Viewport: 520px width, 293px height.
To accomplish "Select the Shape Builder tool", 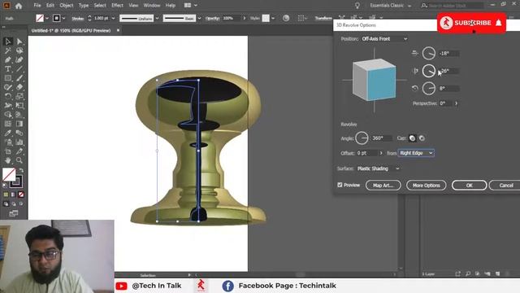I will (x=8, y=115).
